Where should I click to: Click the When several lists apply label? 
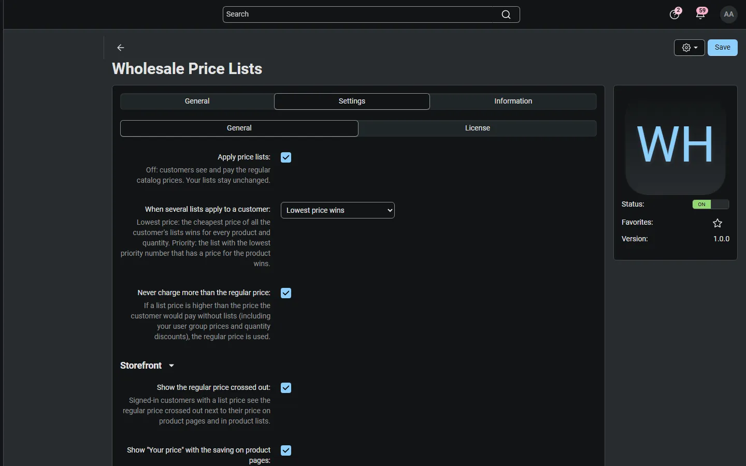[208, 209]
